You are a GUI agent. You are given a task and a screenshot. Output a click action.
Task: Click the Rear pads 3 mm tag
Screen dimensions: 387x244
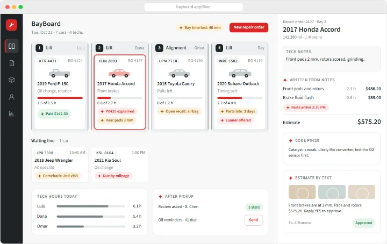click(117, 120)
